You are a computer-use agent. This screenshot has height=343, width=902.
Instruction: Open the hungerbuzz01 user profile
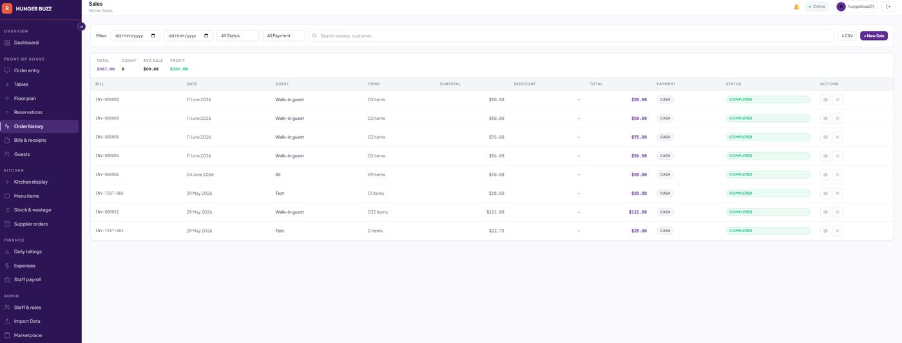(x=856, y=6)
